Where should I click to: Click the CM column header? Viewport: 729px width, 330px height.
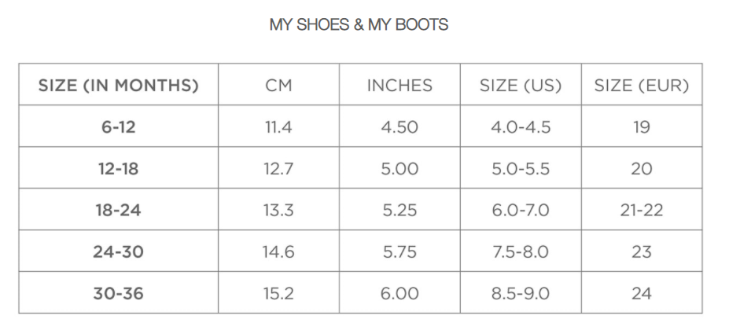tap(278, 86)
